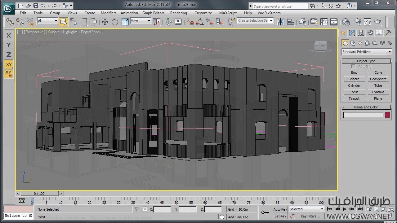Viewport: 397px width, 223px height.
Task: Switch to the Lights category icon
Action: point(360,43)
